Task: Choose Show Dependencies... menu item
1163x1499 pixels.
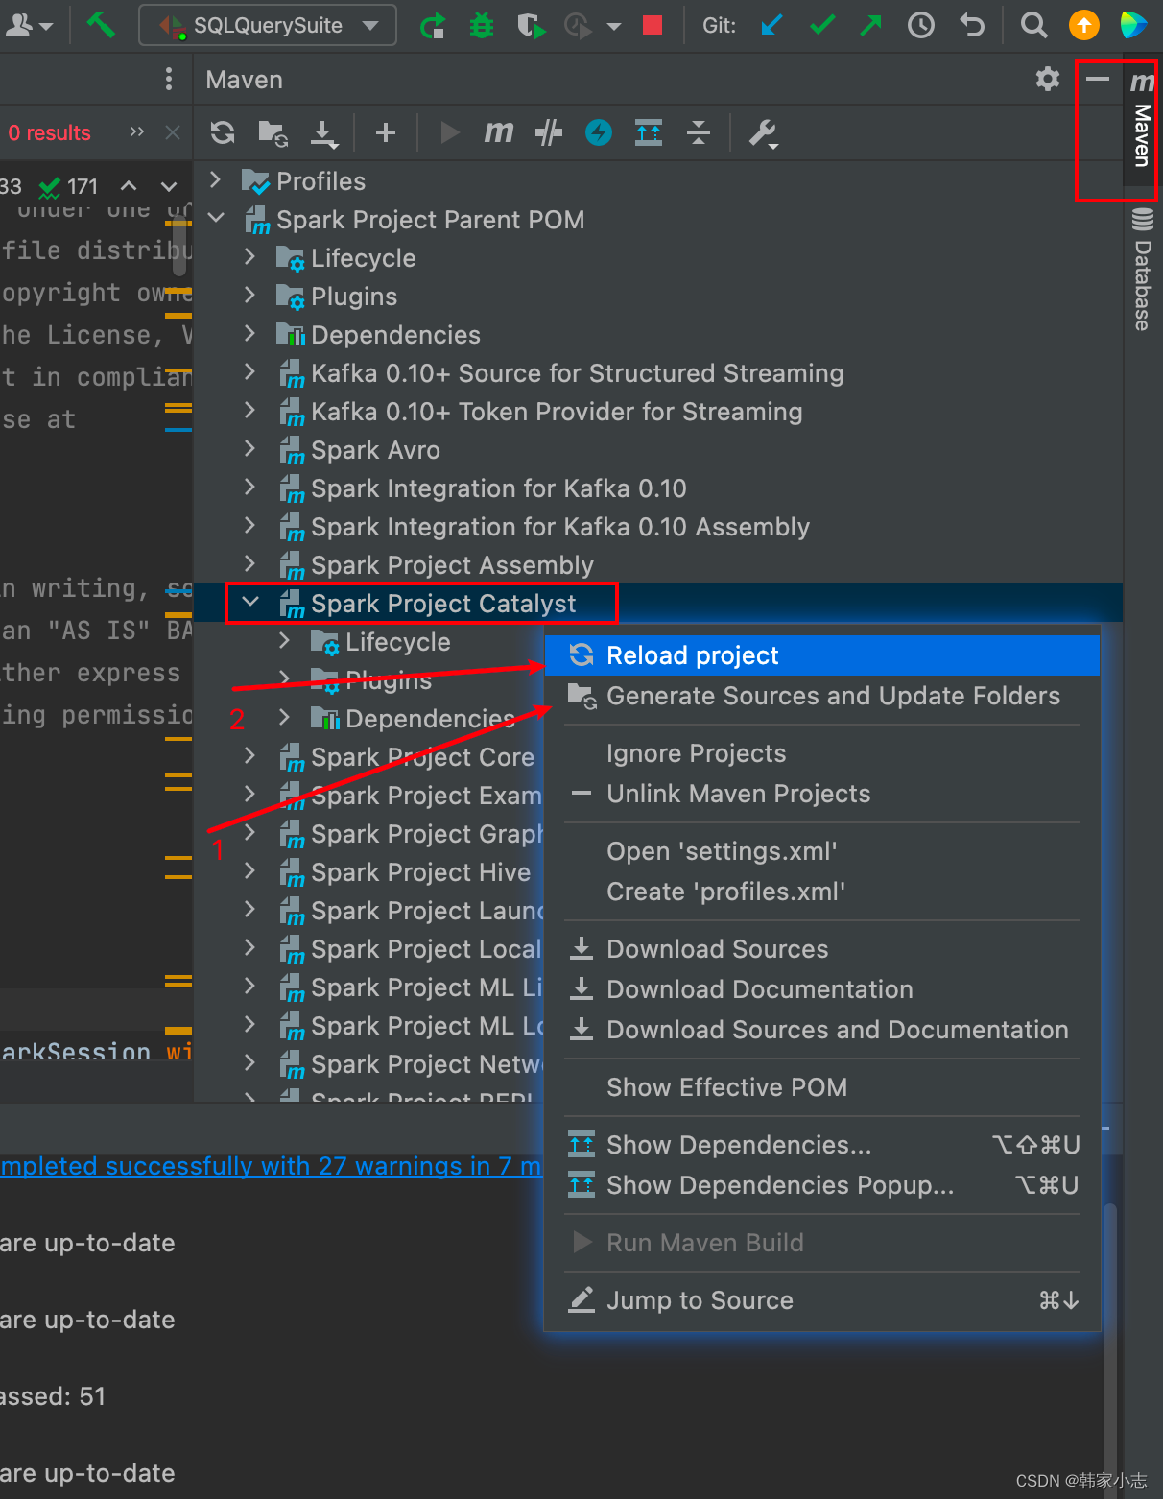Action: [822, 1145]
